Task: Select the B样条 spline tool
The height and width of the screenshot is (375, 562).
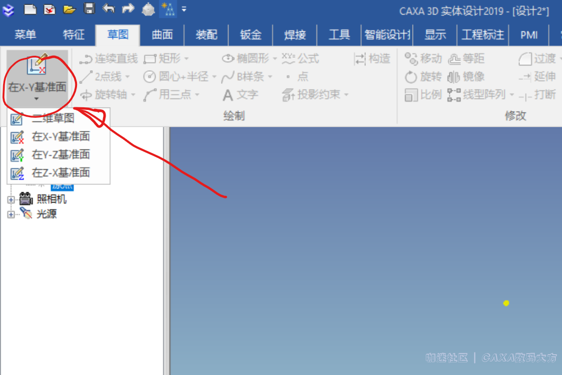Action: click(x=243, y=77)
